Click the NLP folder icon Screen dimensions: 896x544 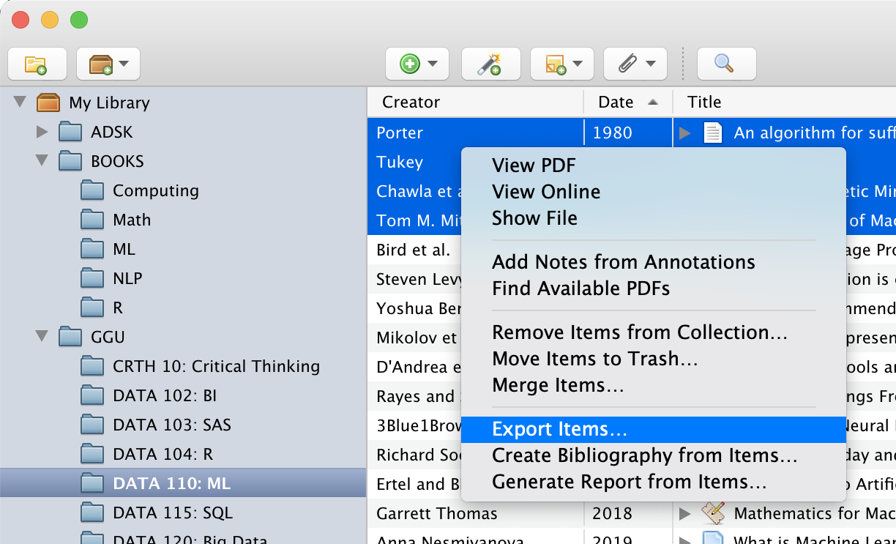coord(92,278)
